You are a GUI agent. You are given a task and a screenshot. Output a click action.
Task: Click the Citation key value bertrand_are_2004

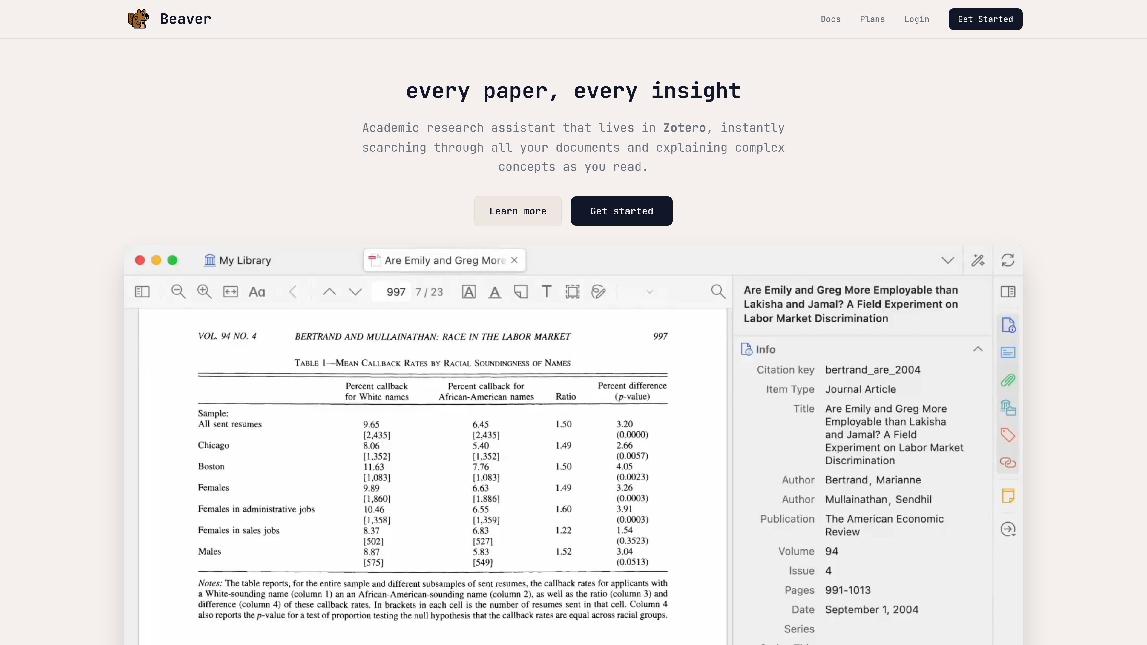pos(873,370)
